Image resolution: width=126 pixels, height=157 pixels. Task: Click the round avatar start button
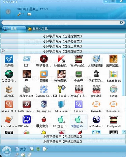tap(7, 151)
